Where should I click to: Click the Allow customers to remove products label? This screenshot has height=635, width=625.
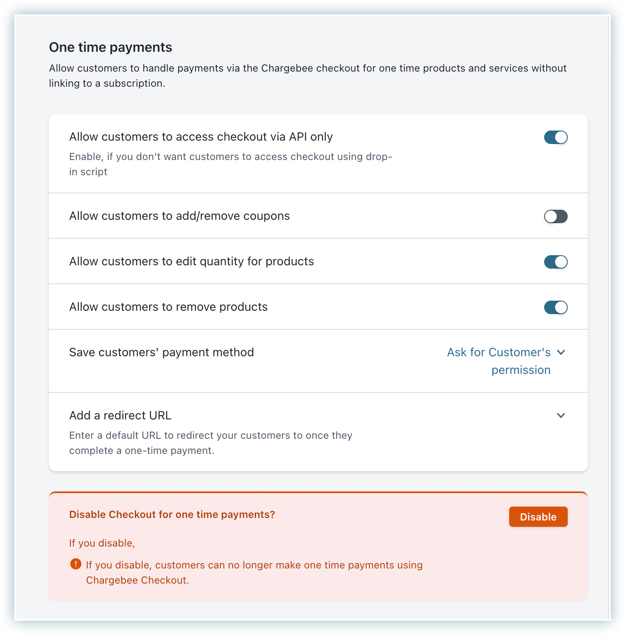point(168,307)
